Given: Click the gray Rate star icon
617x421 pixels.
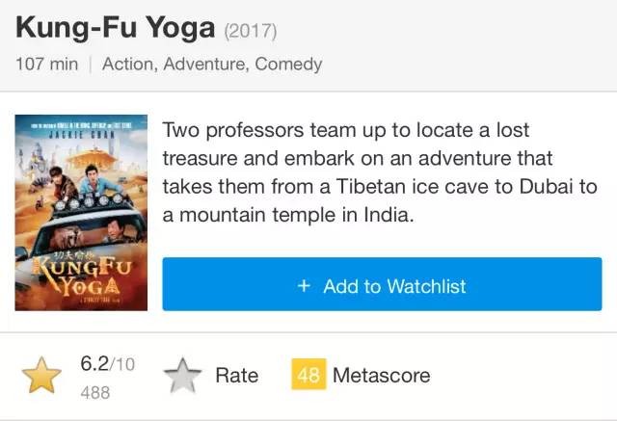Looking at the screenshot, I should pyautogui.click(x=181, y=376).
